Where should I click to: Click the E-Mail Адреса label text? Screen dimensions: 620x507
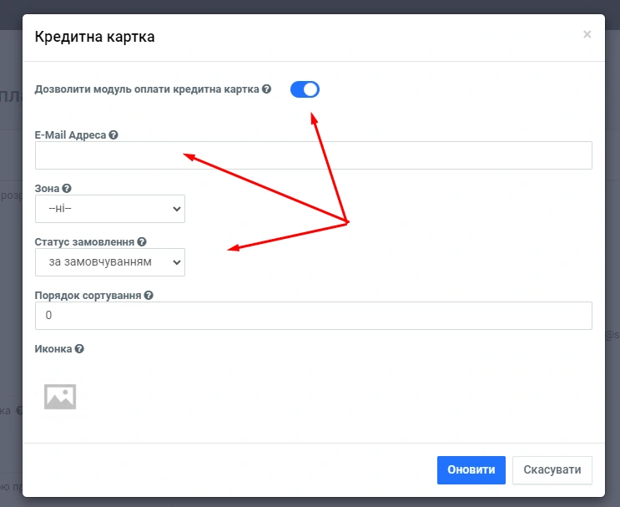click(70, 134)
